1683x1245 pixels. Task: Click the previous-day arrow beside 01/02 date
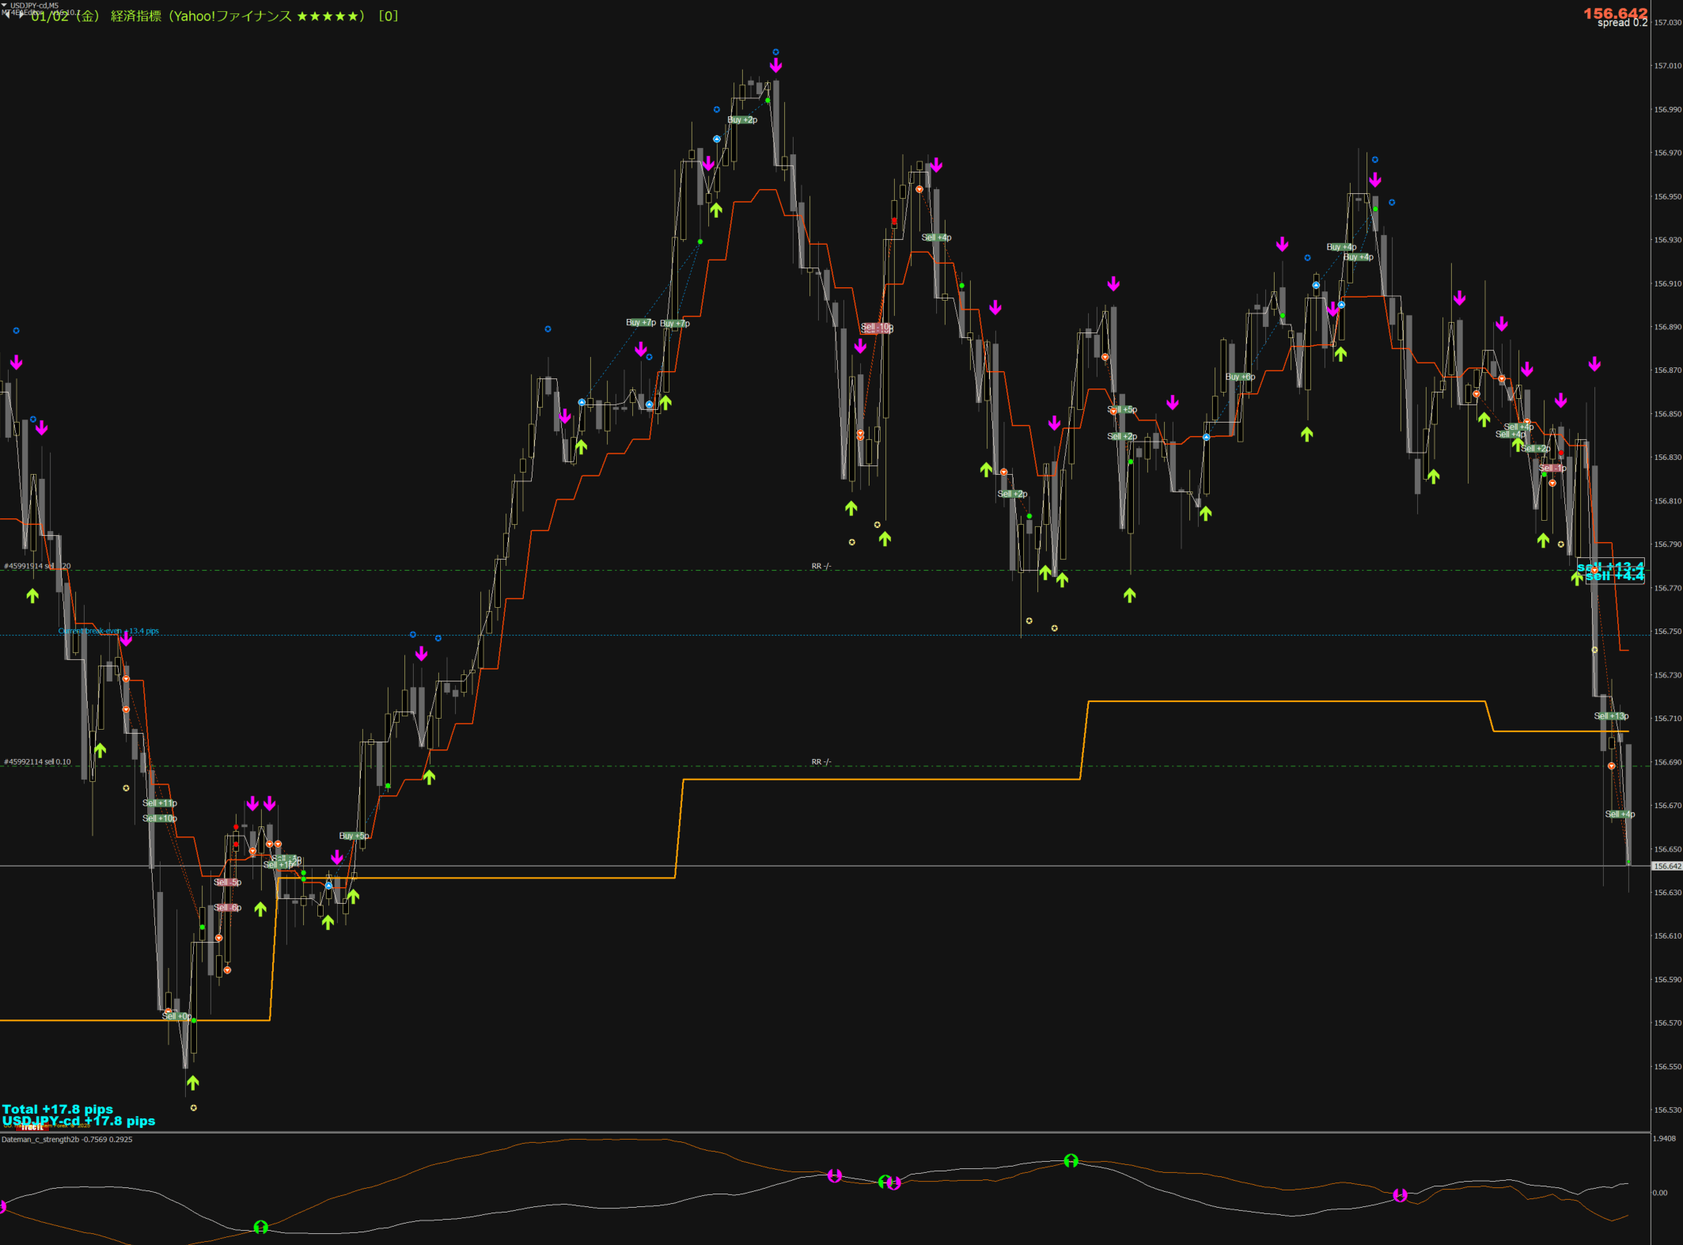click(7, 17)
